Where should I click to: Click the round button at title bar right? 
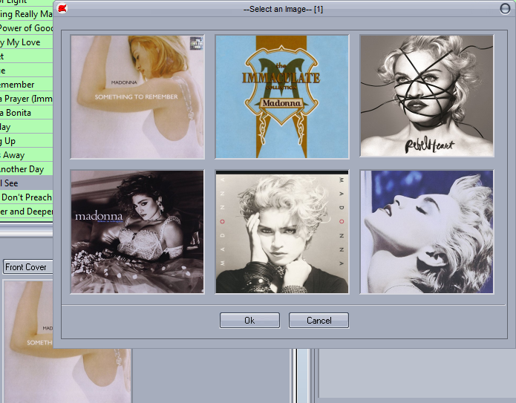point(505,9)
